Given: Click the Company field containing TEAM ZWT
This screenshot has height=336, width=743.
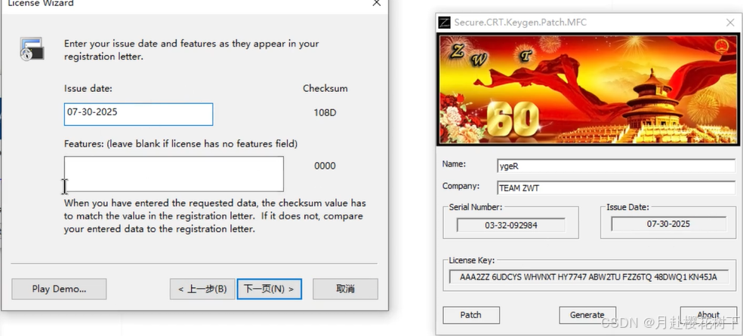Looking at the screenshot, I should click(x=616, y=188).
